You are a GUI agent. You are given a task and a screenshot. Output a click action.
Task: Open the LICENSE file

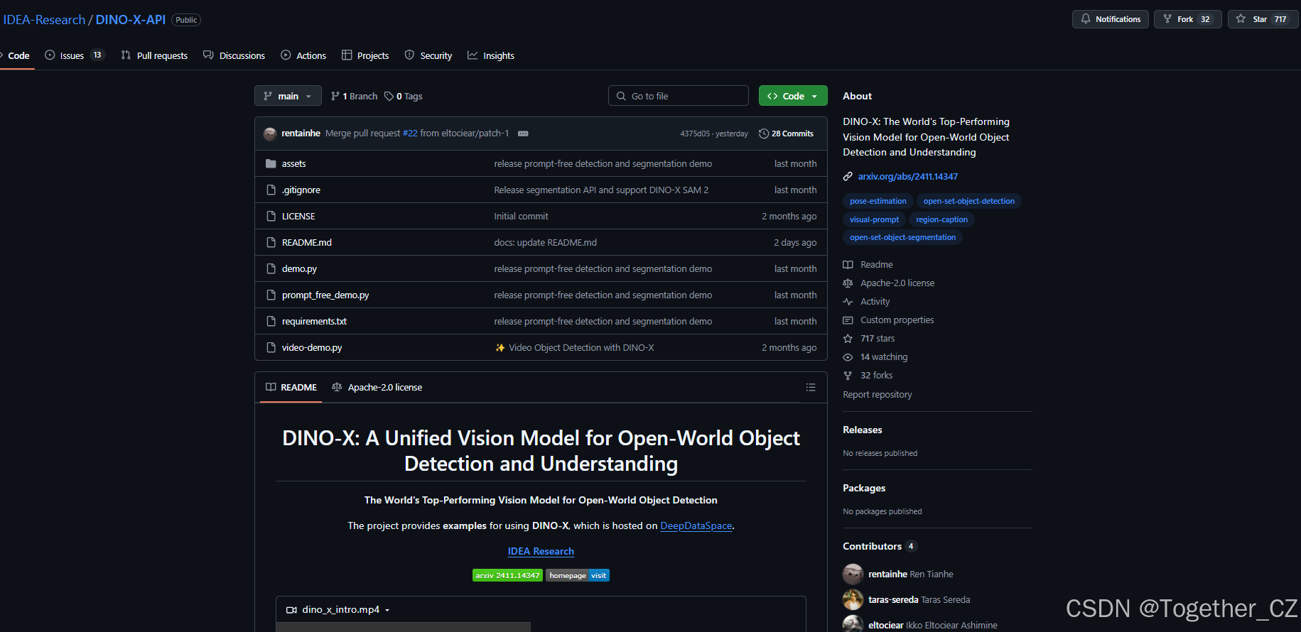click(x=298, y=216)
